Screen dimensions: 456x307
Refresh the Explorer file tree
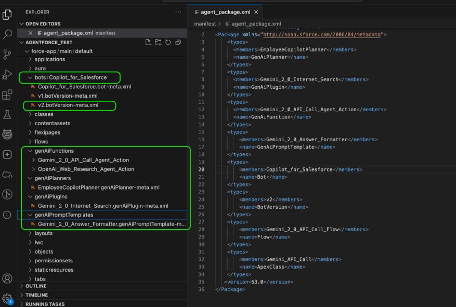(168, 43)
